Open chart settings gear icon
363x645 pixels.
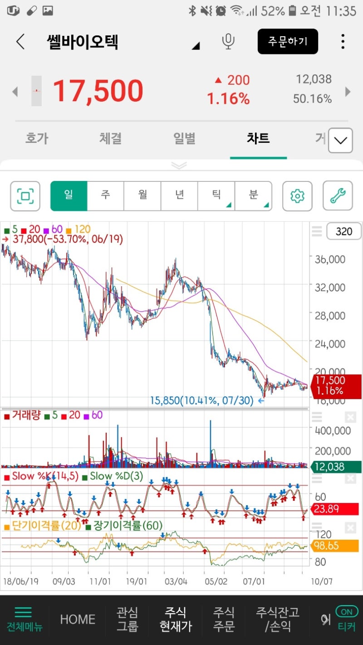coord(297,196)
